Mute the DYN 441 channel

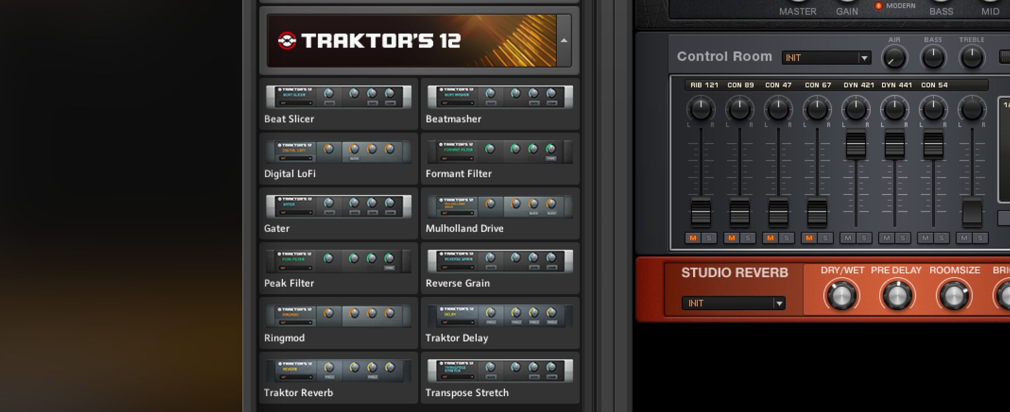887,238
